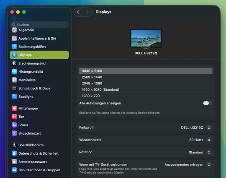Click the search magnifier icon
226x178 pixels.
pos(14,25)
